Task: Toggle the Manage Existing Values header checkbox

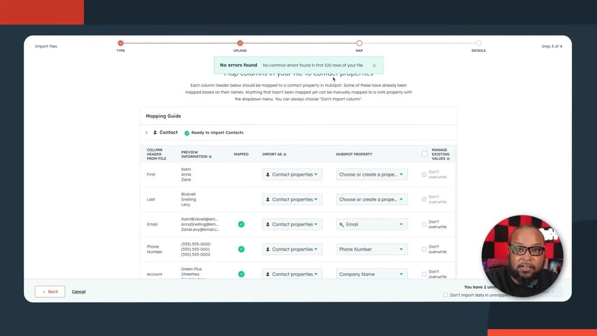Action: point(424,154)
